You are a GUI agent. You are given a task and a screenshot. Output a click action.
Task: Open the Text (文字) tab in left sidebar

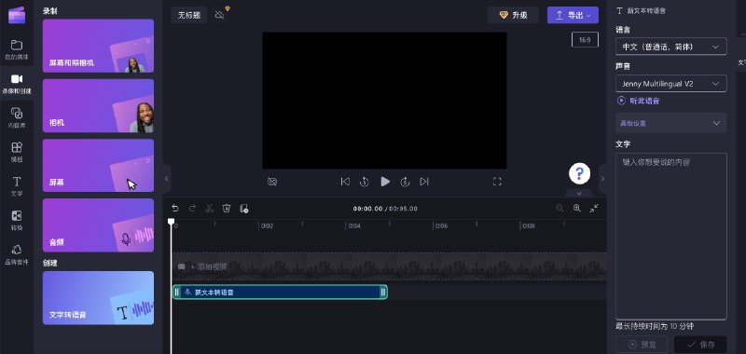click(x=17, y=185)
